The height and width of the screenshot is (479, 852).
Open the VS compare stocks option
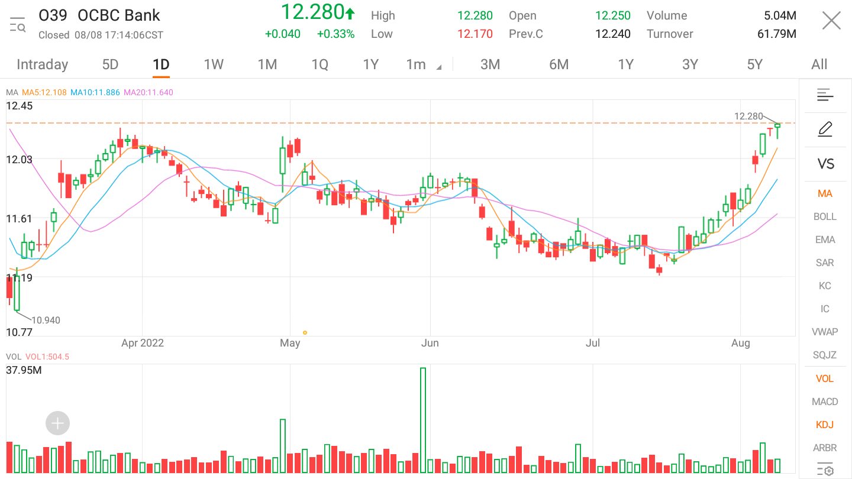pos(825,164)
